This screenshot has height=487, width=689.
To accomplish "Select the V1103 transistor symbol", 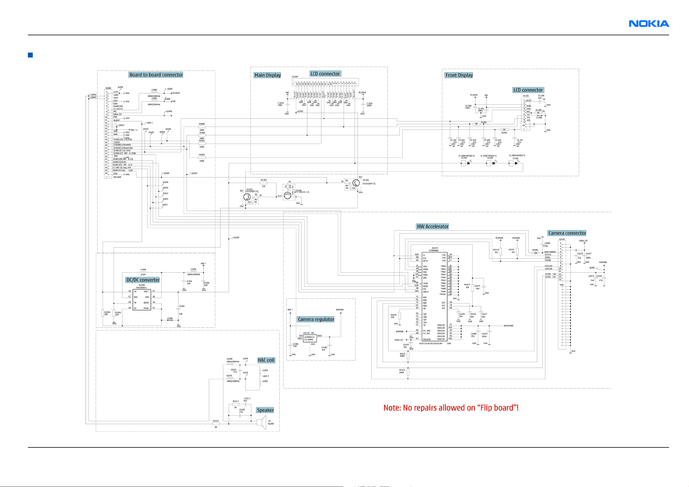I will [247, 197].
